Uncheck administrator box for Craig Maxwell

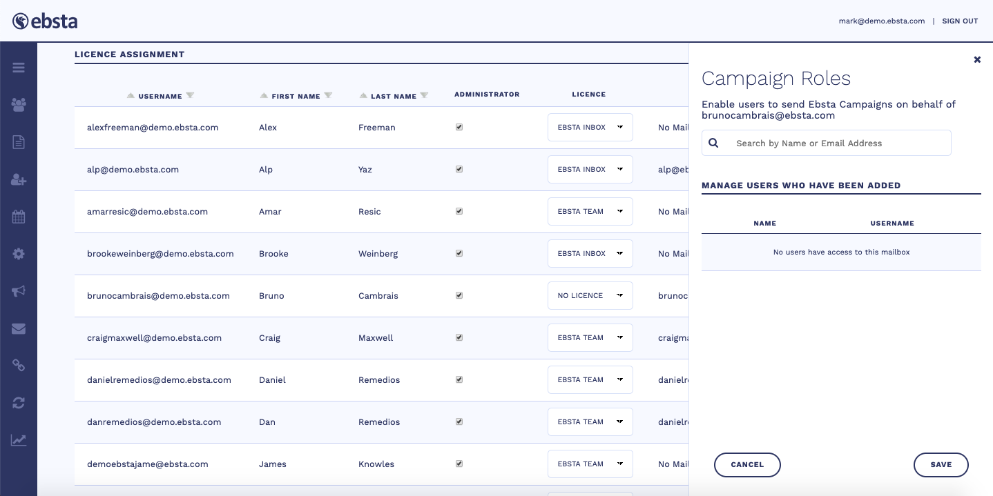tap(459, 338)
